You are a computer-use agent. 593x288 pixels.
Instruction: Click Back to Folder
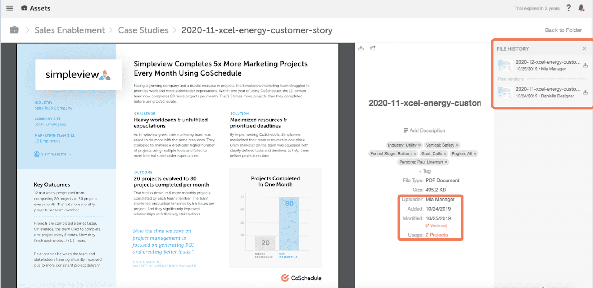563,30
